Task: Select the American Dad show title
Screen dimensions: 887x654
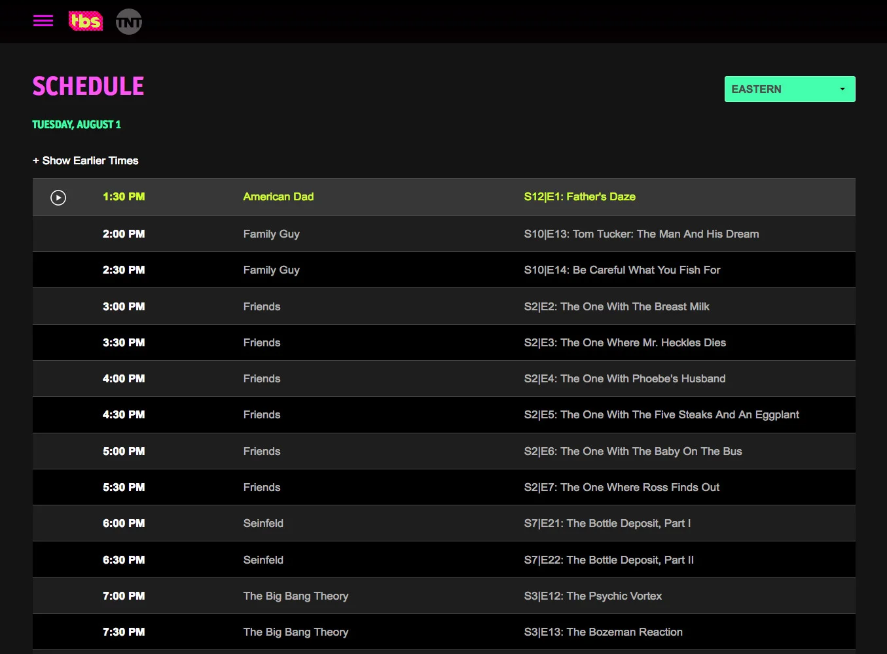Action: pos(278,196)
